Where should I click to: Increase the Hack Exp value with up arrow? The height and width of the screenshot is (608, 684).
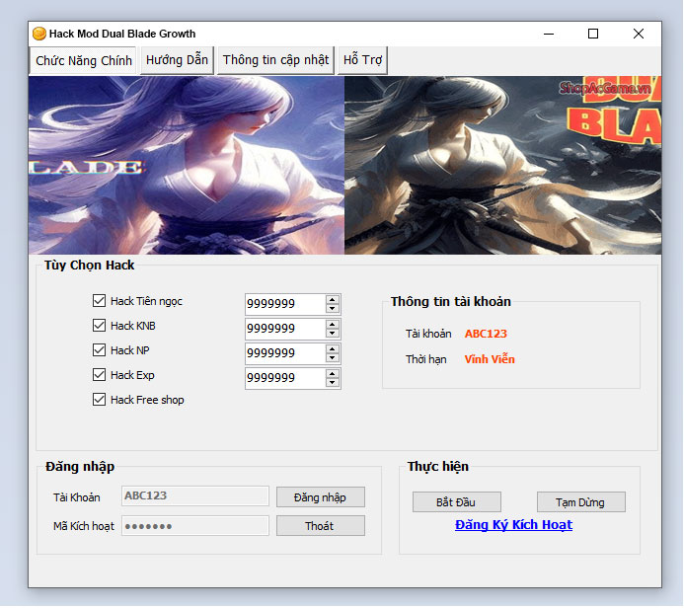[333, 374]
